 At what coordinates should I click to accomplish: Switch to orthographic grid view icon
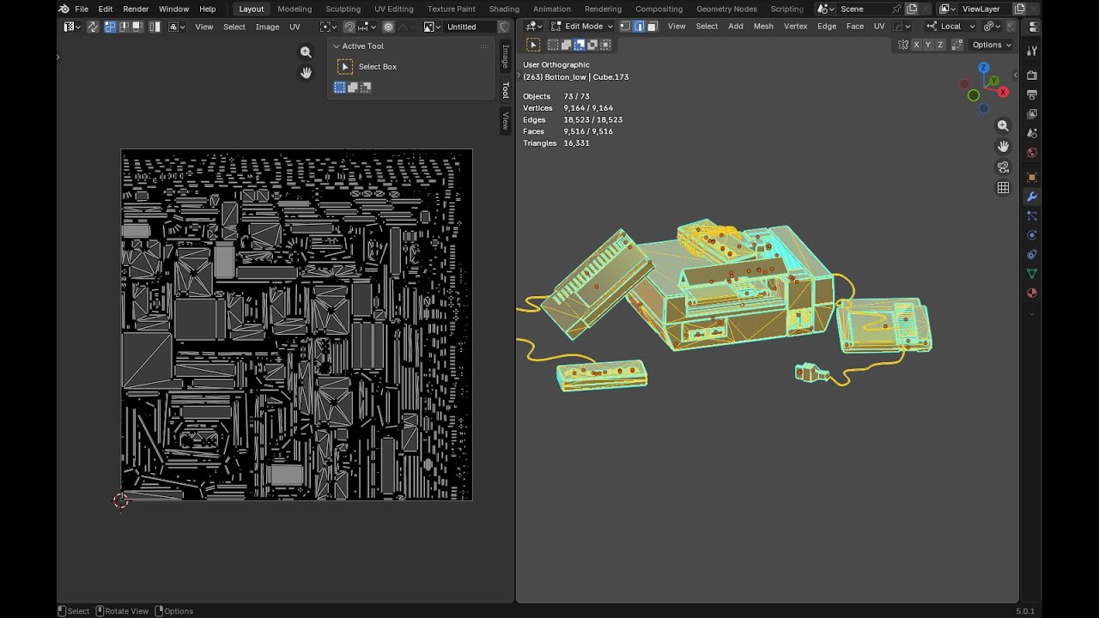point(1003,187)
